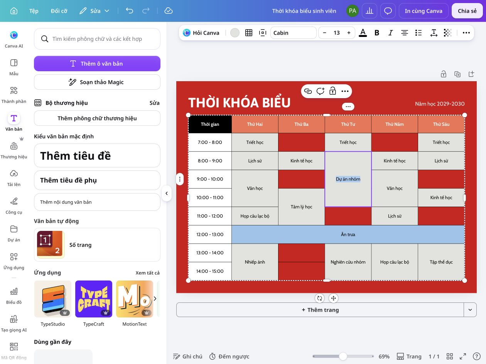Open table borders grid icon
Screen dimensions: 486x364
[x=249, y=33]
